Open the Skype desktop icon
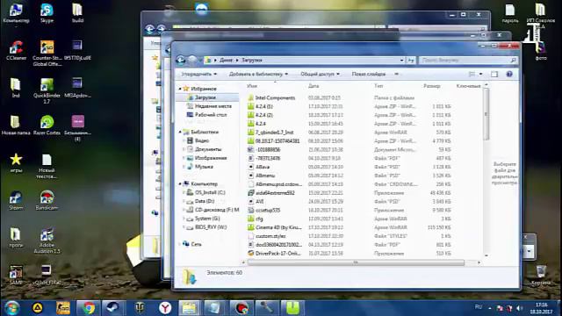The width and height of the screenshot is (562, 316). 47,13
